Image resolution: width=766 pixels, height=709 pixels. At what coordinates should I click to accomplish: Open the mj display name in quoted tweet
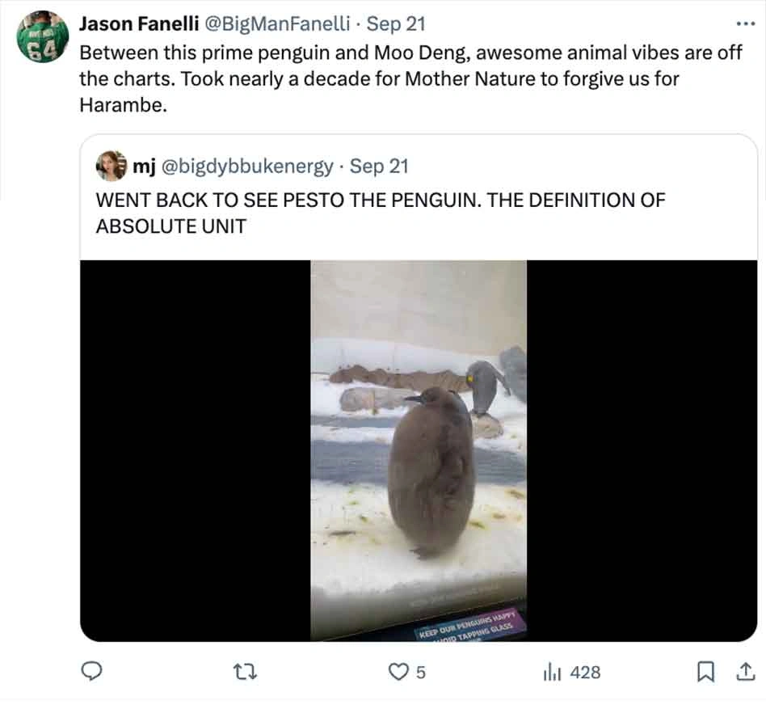pos(144,166)
